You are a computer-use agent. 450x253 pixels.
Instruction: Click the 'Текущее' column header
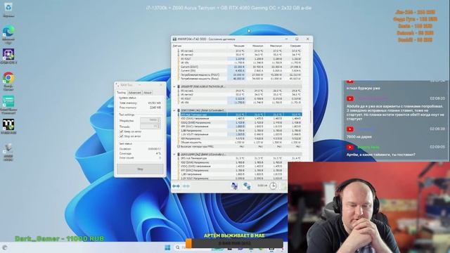[239, 46]
